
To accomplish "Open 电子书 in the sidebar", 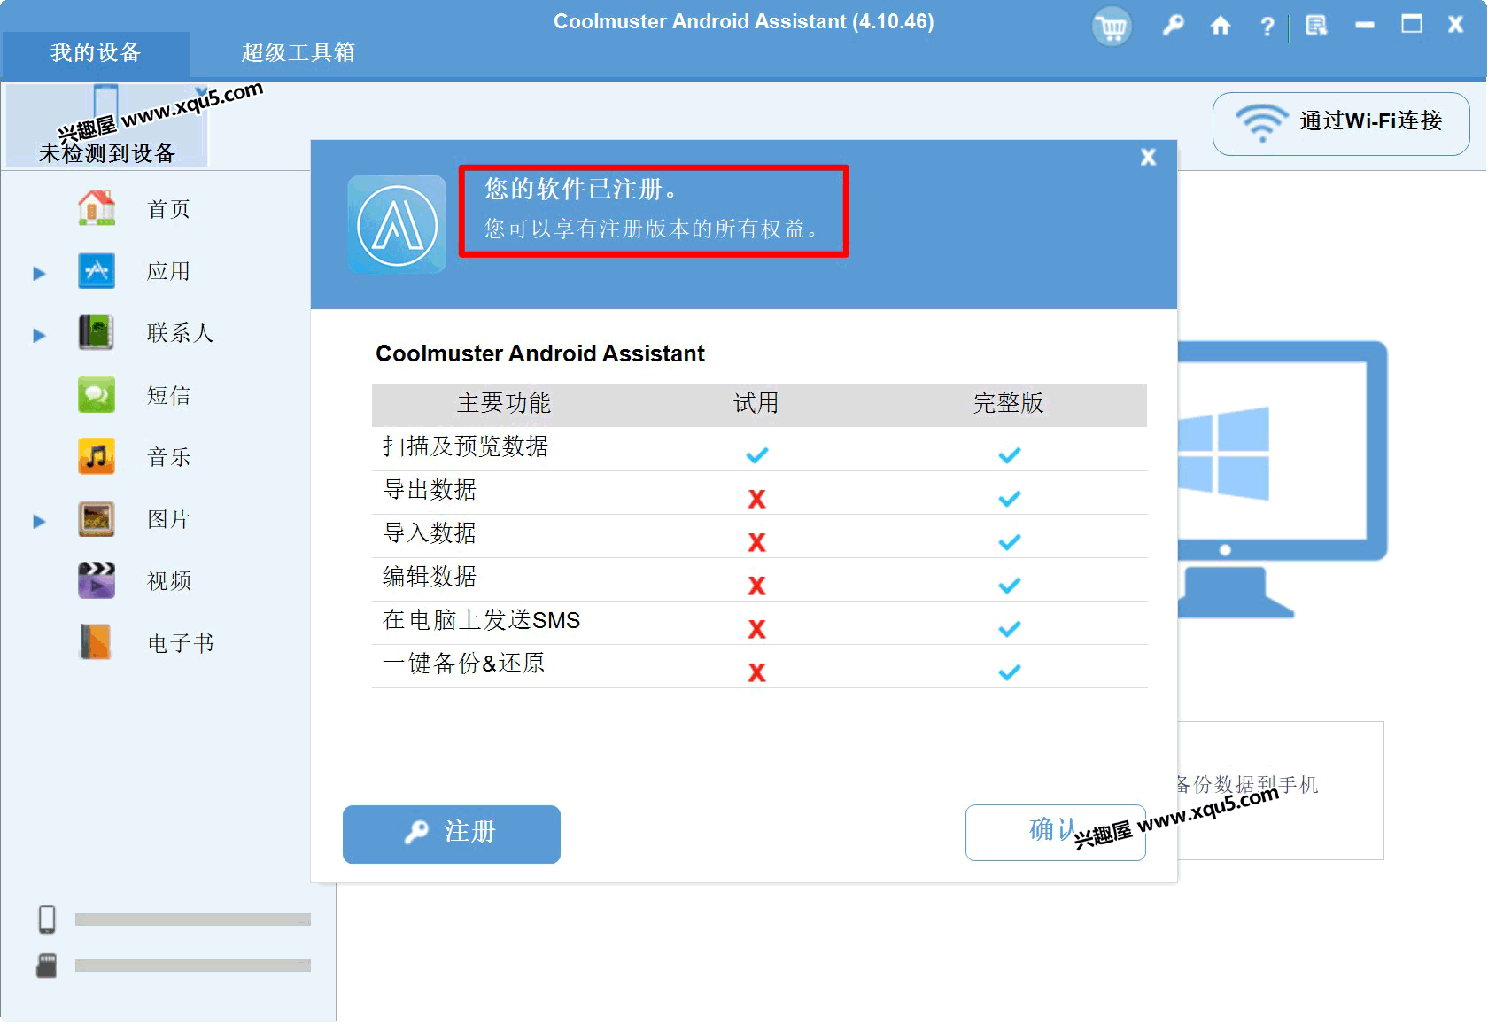I will [x=180, y=643].
